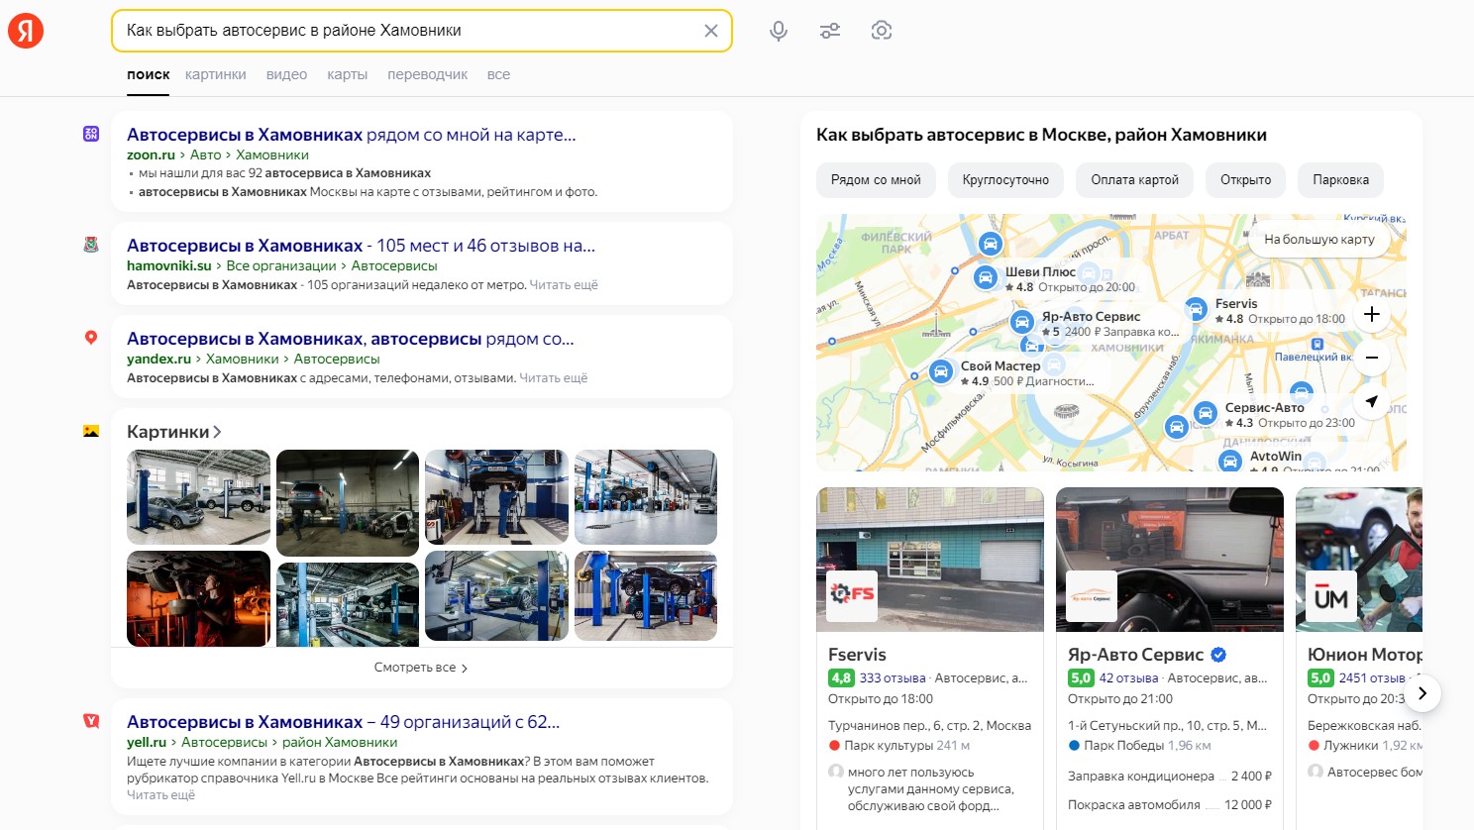1474x830 pixels.
Task: Start voice search with microphone icon
Action: click(x=779, y=31)
